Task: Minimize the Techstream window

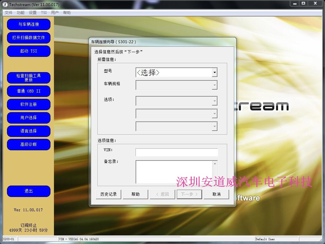Action: coord(295,3)
